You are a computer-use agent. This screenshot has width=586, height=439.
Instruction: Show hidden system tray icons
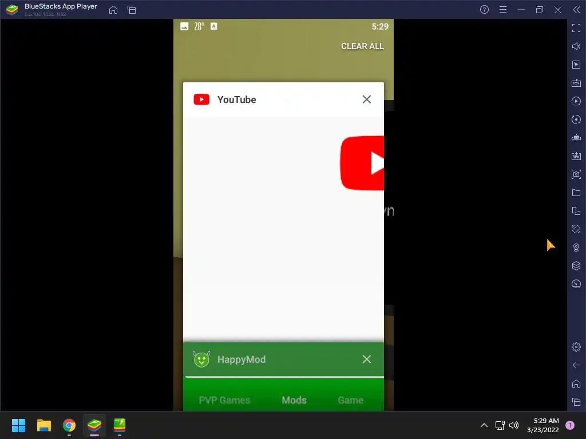tap(484, 425)
